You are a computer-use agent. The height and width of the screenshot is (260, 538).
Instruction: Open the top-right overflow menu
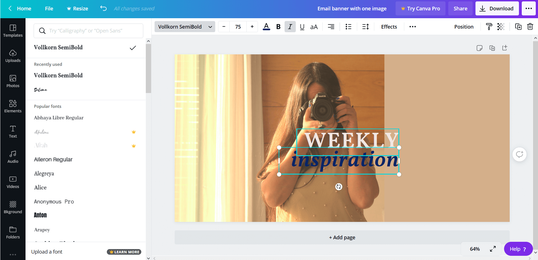point(528,8)
